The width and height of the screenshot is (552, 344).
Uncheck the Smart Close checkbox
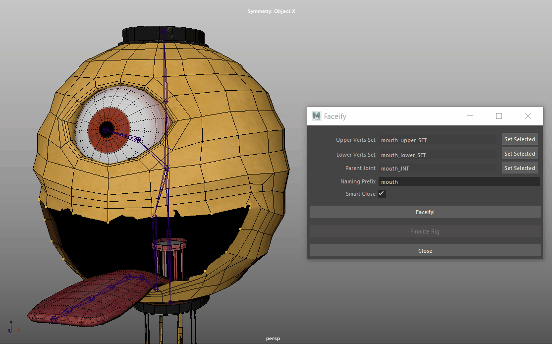[x=382, y=194]
